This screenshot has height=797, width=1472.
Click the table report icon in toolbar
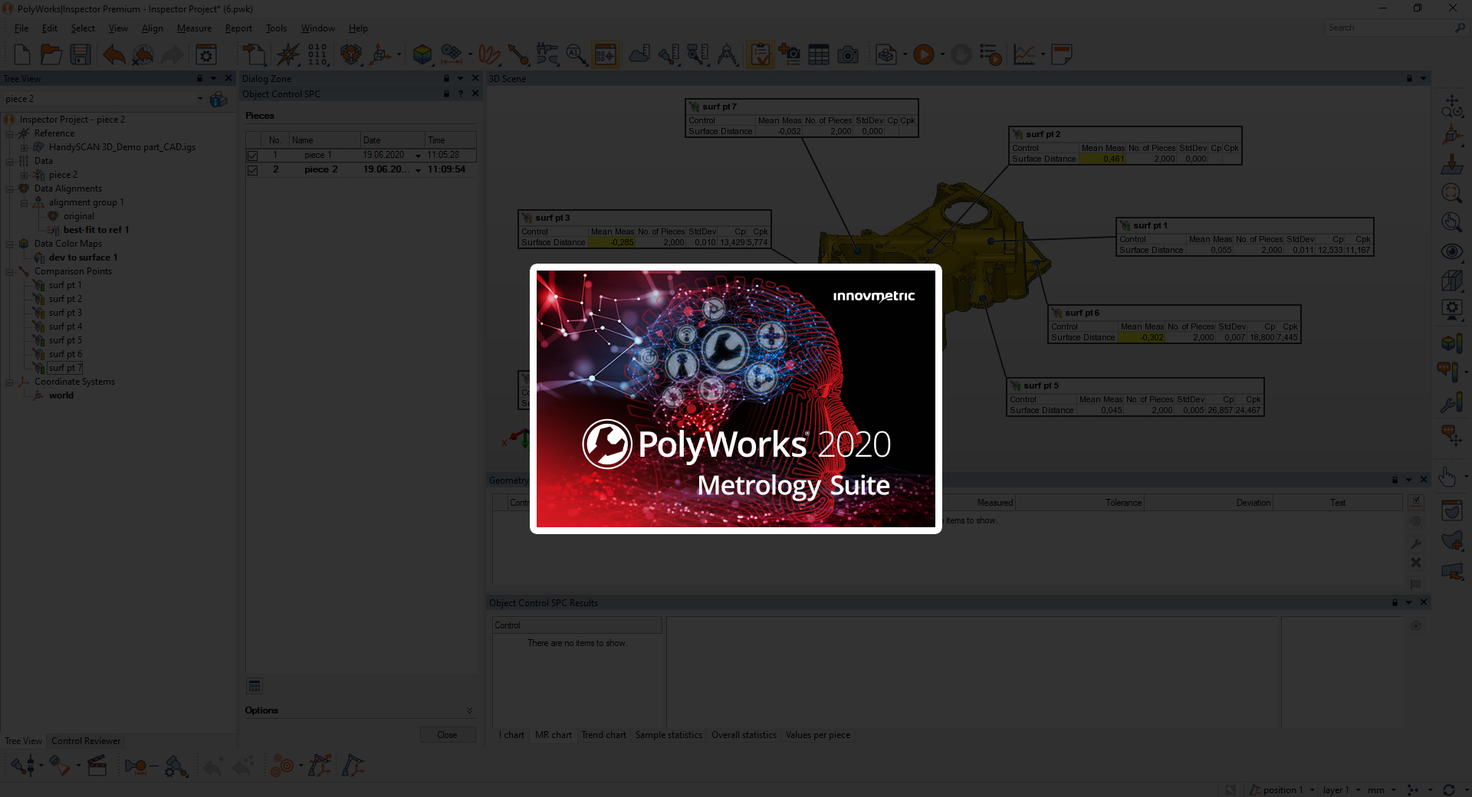pyautogui.click(x=819, y=54)
